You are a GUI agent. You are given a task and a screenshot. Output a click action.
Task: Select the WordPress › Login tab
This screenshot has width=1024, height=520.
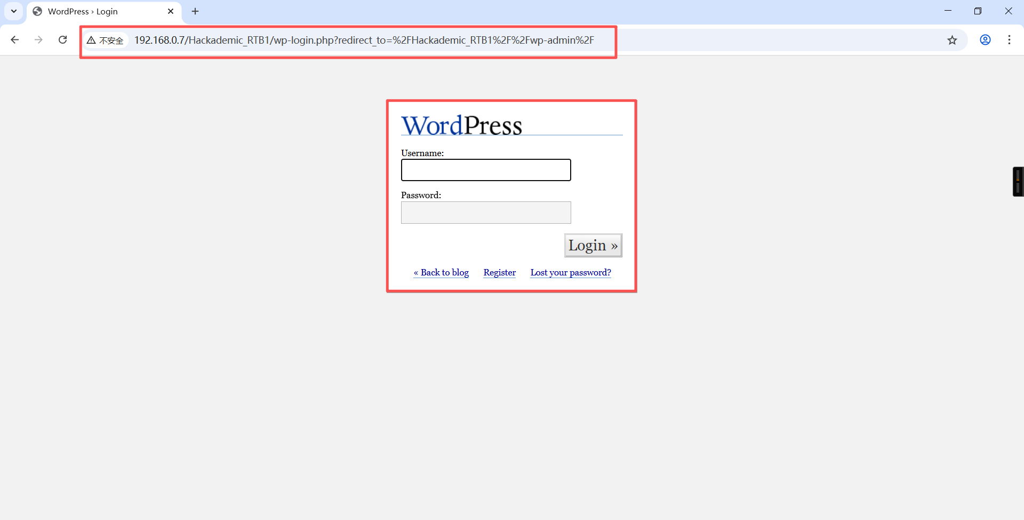coord(104,12)
